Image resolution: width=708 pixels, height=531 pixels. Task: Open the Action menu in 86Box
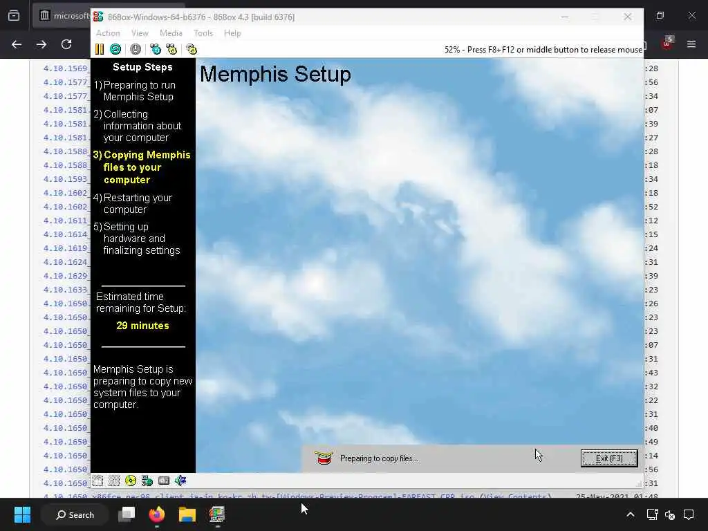coord(108,33)
